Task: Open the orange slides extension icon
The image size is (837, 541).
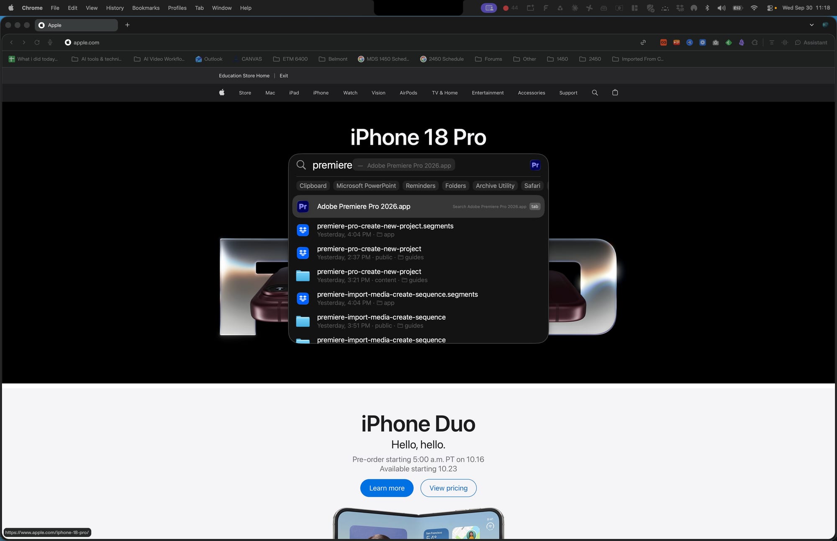Action: pyautogui.click(x=676, y=42)
